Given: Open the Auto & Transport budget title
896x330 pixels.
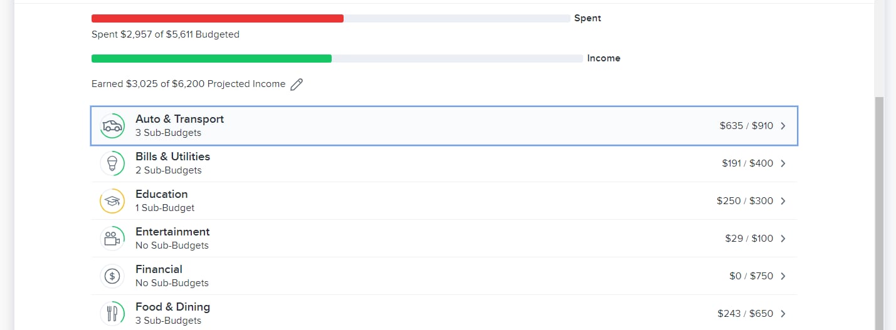Looking at the screenshot, I should point(179,119).
